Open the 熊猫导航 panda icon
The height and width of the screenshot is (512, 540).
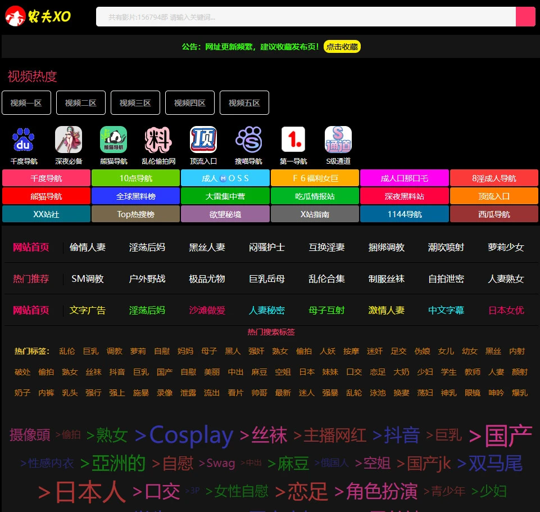pos(114,140)
